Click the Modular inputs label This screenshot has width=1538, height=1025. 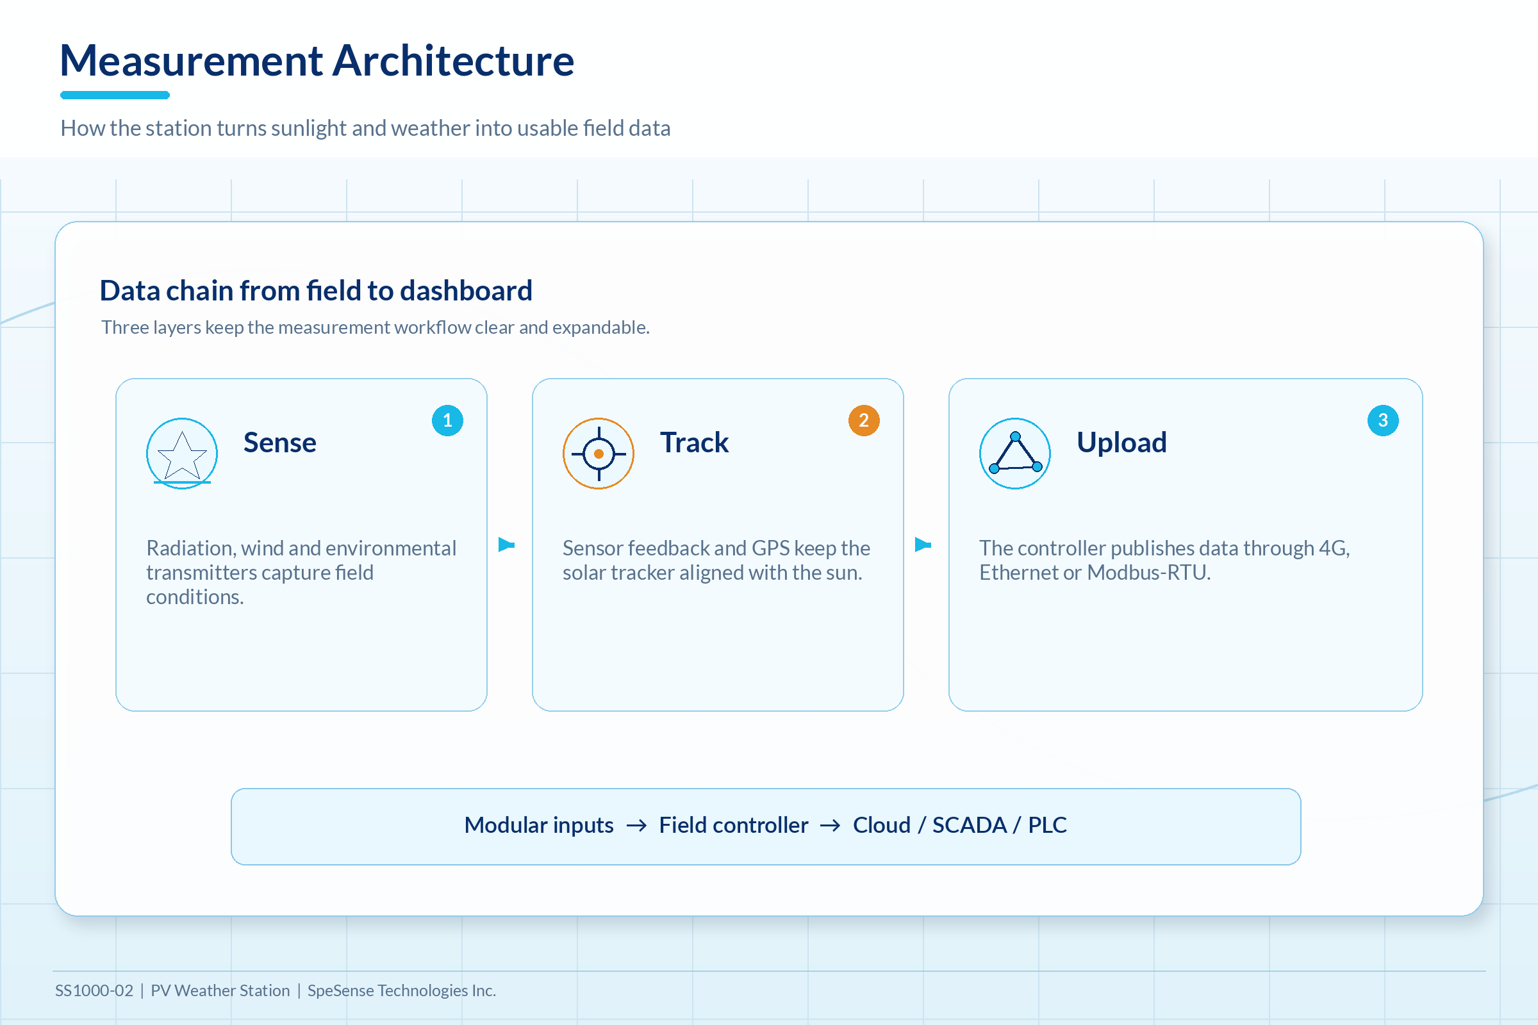tap(539, 826)
